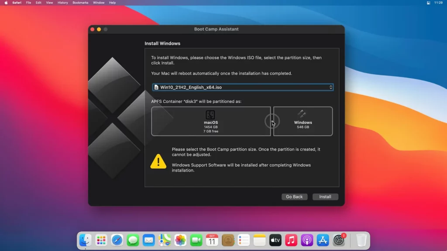Open Apple TV app in Dock

click(x=275, y=241)
